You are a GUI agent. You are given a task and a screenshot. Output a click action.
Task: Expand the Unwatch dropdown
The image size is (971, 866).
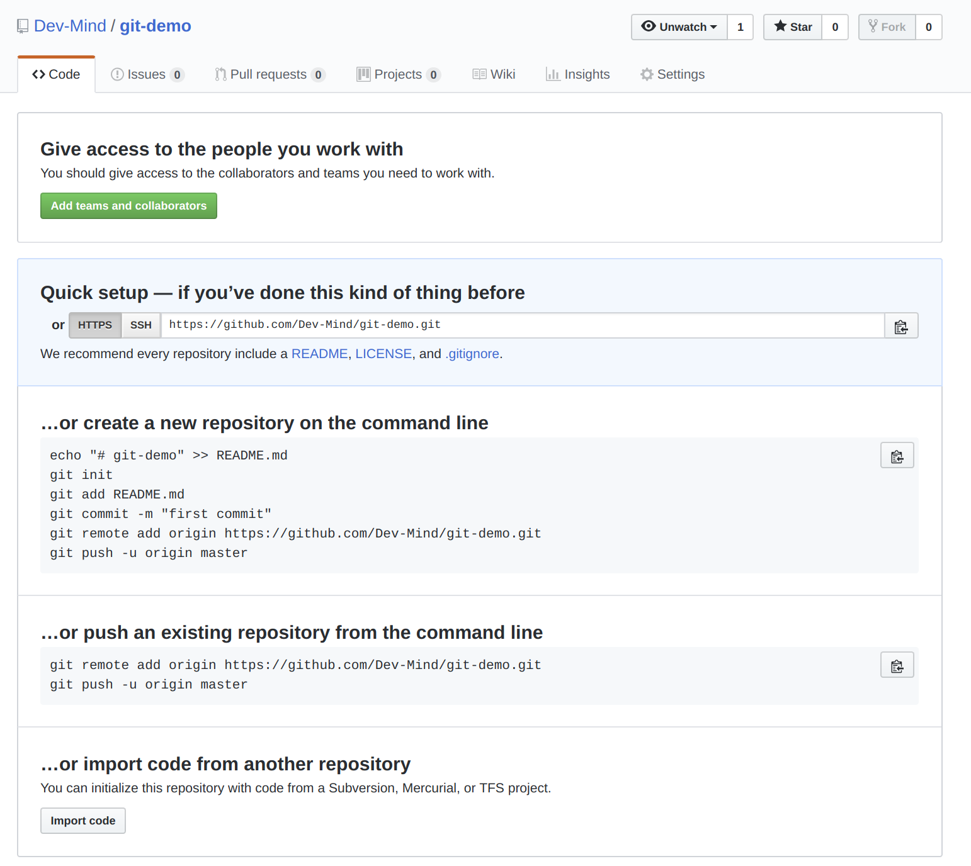pyautogui.click(x=679, y=27)
